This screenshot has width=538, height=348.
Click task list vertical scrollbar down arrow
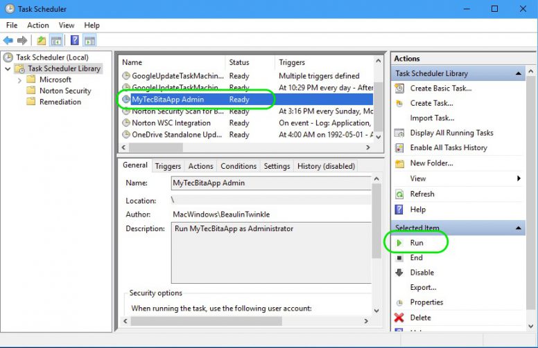coord(378,137)
